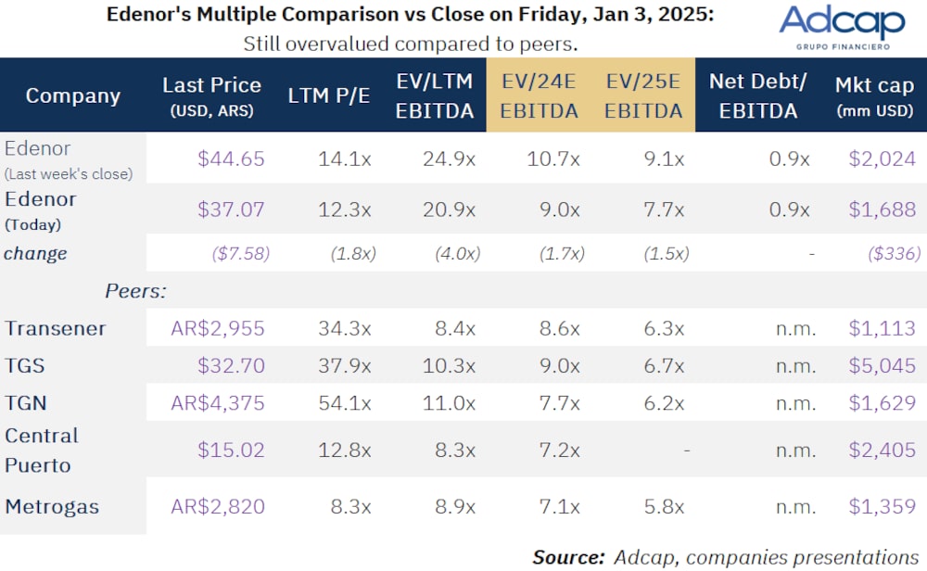The width and height of the screenshot is (927, 571).
Task: Click the highlighted EV/25E EBITDA header
Action: tap(643, 95)
